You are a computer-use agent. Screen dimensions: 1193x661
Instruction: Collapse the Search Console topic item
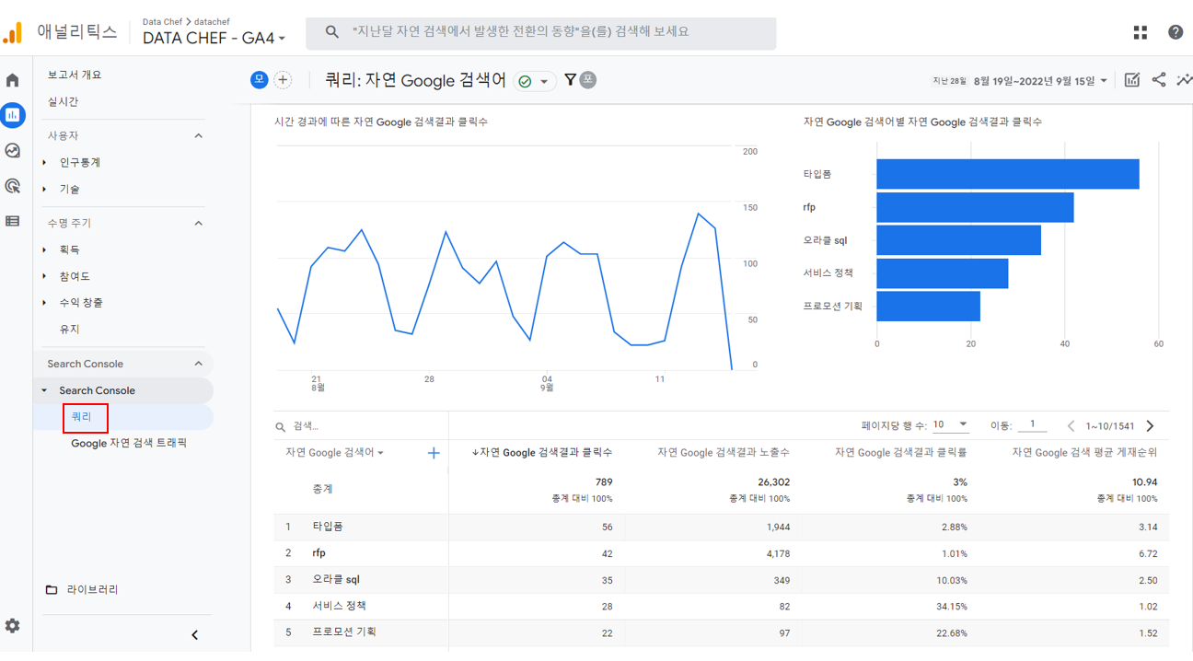44,390
